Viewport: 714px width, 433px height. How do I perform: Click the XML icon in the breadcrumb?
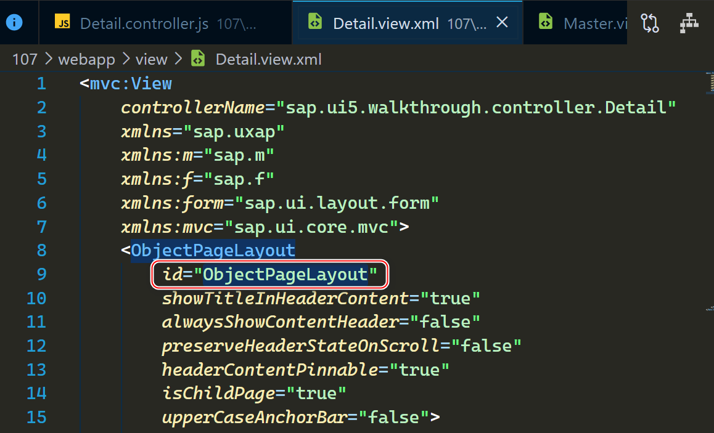point(198,59)
